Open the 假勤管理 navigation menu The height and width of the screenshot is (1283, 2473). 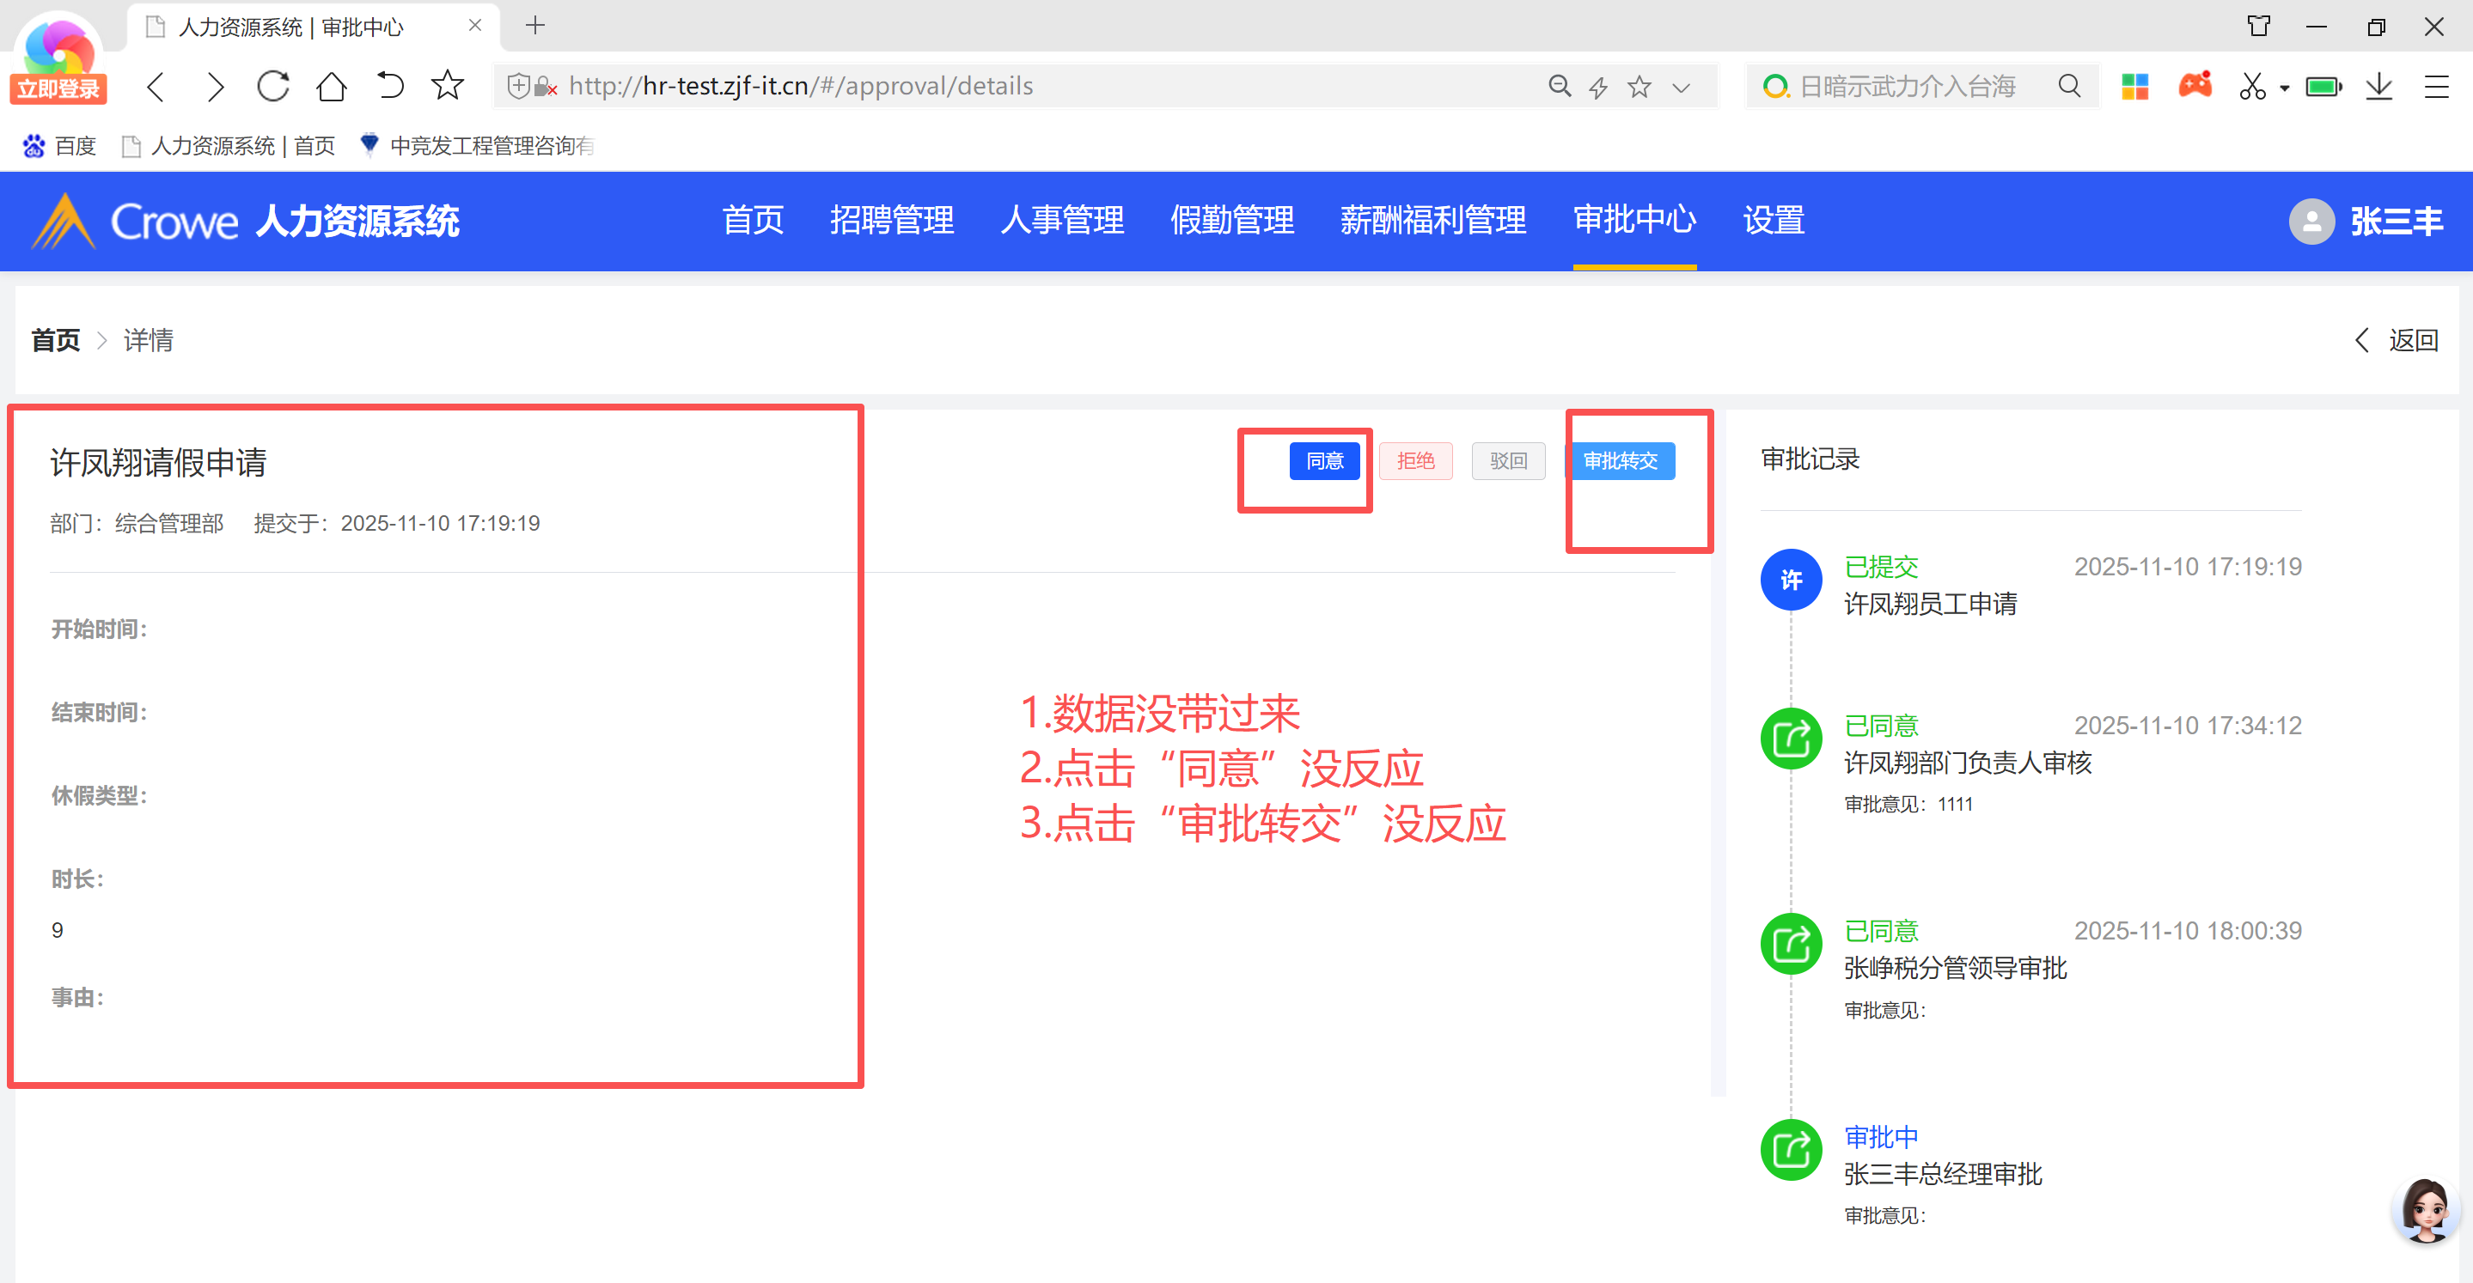point(1231,221)
